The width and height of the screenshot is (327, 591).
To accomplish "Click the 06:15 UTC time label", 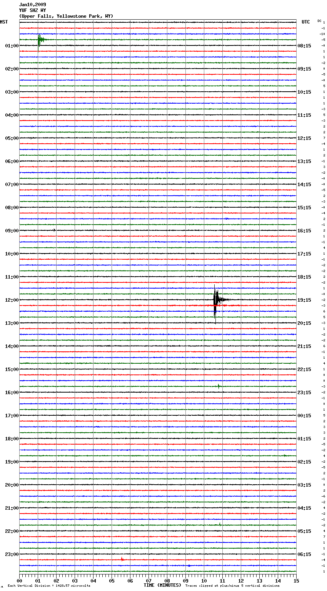I will 304,554.
